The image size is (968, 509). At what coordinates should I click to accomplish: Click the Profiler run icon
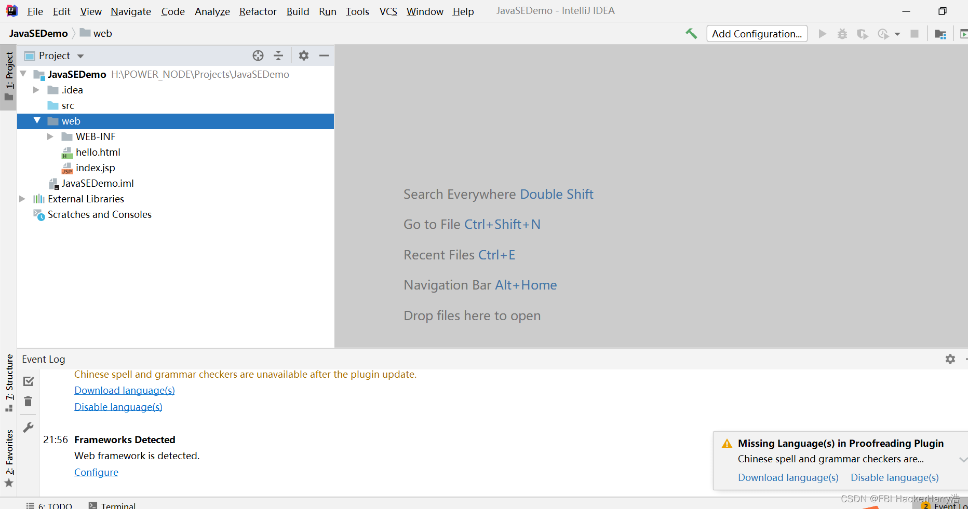point(883,34)
